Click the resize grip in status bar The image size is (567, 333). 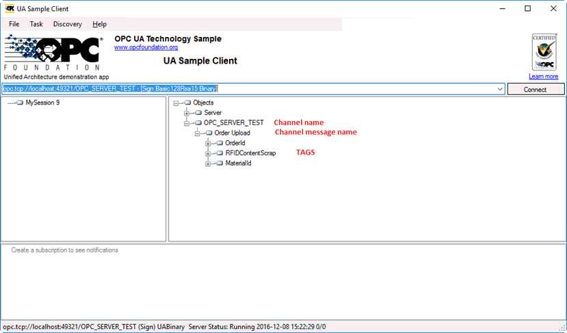coord(562,328)
